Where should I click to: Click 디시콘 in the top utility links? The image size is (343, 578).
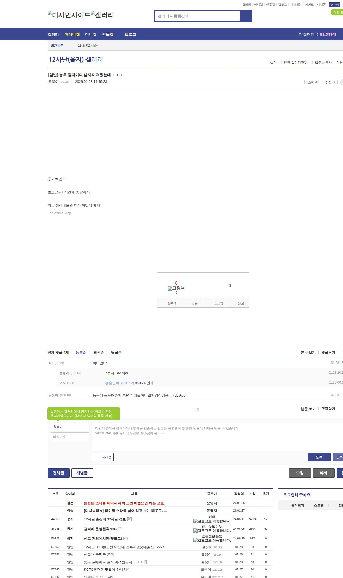pos(321,5)
